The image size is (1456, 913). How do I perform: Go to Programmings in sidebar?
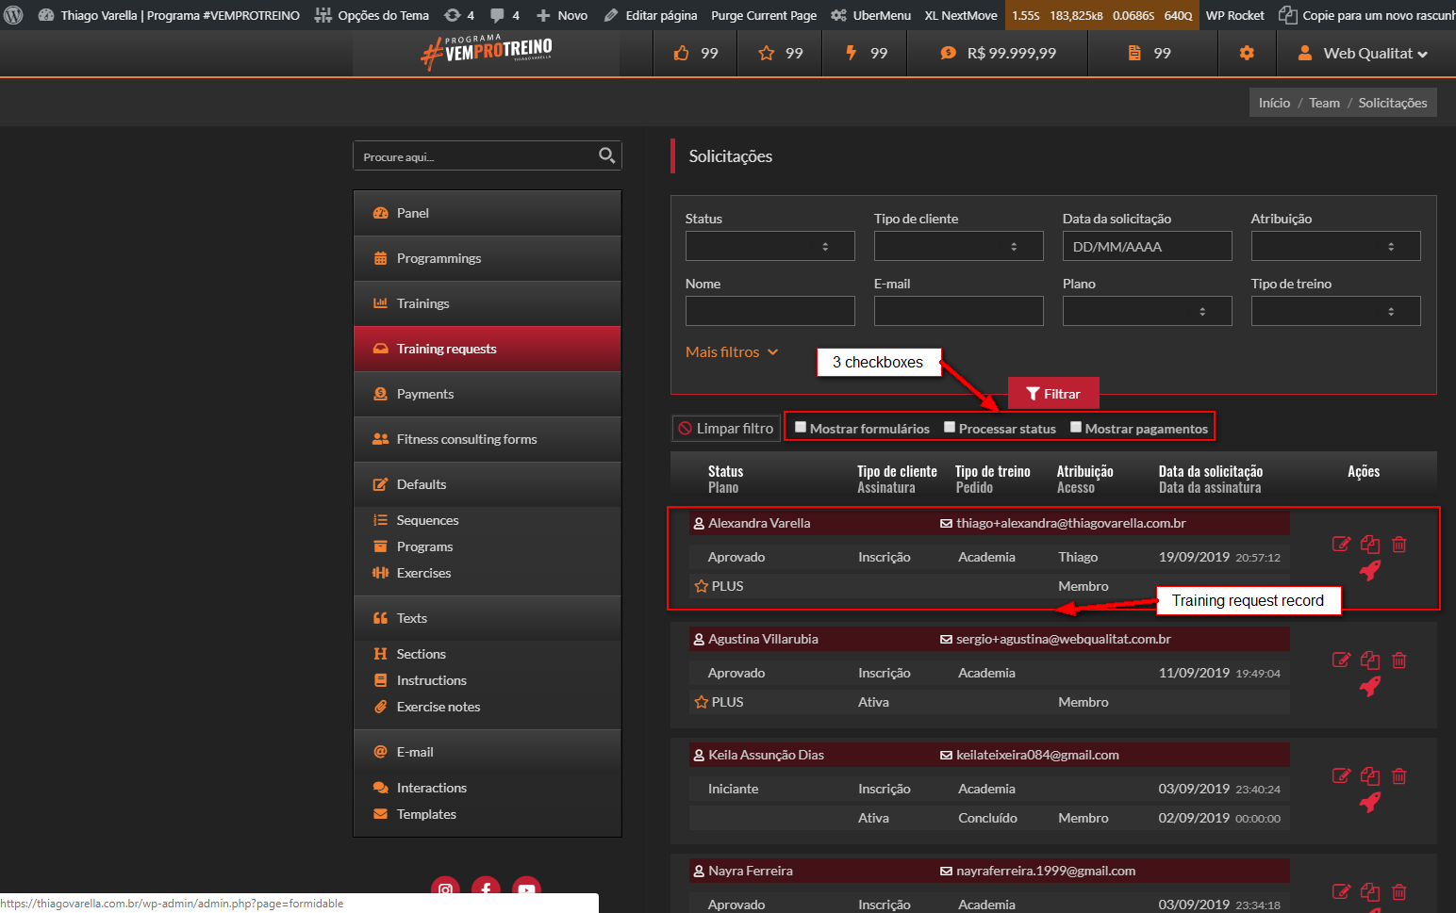438,258
